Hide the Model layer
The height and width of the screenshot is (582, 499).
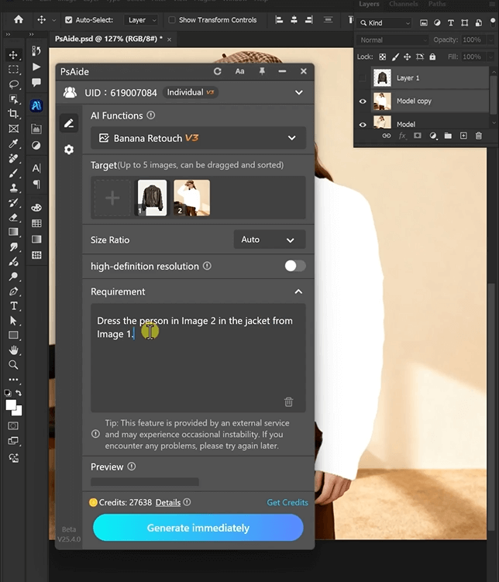point(363,124)
